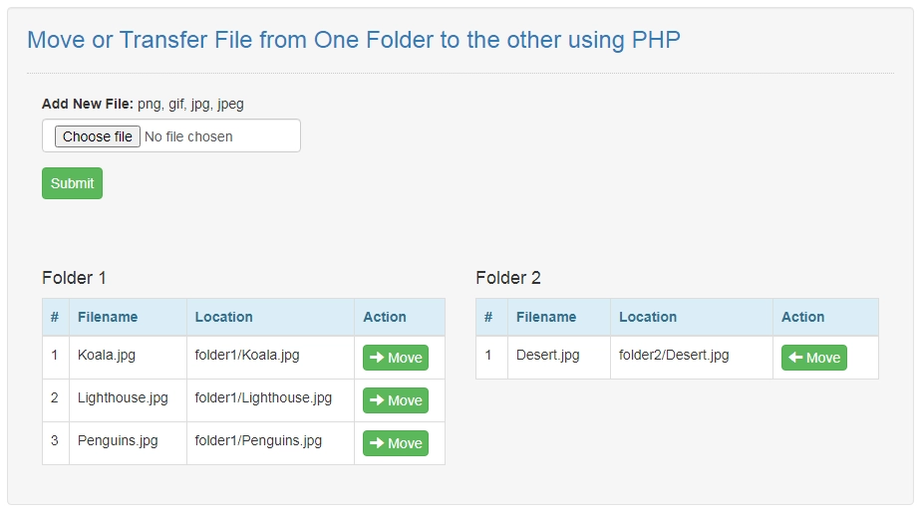The width and height of the screenshot is (922, 514).
Task: Click the Choose file button
Action: pyautogui.click(x=97, y=136)
